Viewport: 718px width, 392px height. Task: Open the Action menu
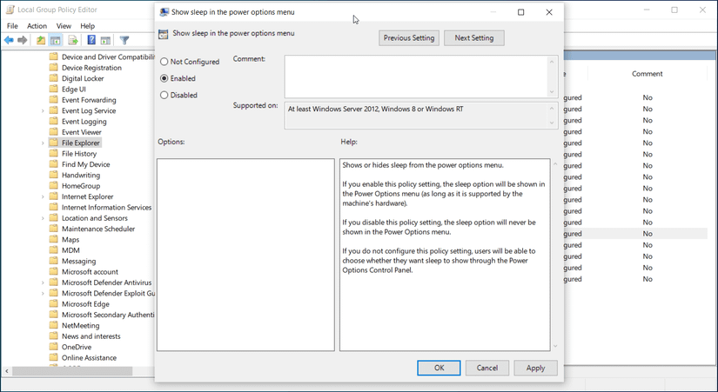coord(37,26)
